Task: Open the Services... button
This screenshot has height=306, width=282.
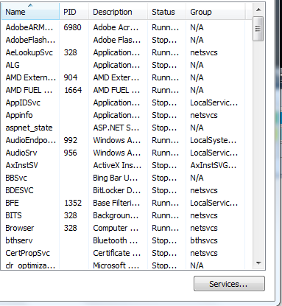Action: pos(229,284)
